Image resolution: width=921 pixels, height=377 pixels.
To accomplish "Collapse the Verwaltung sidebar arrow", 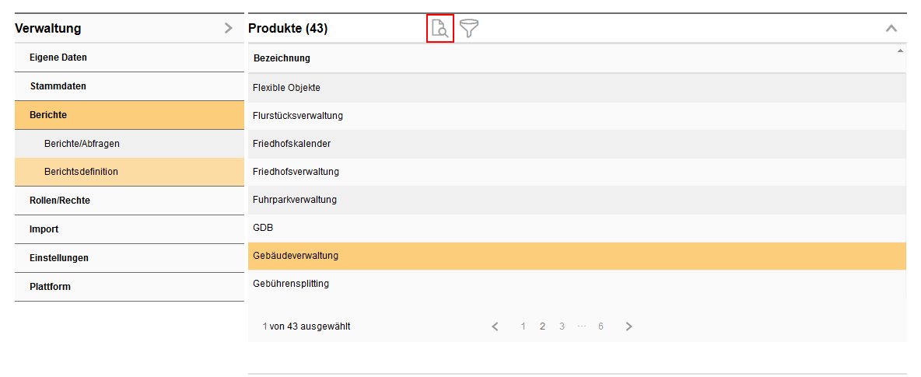I will click(228, 28).
